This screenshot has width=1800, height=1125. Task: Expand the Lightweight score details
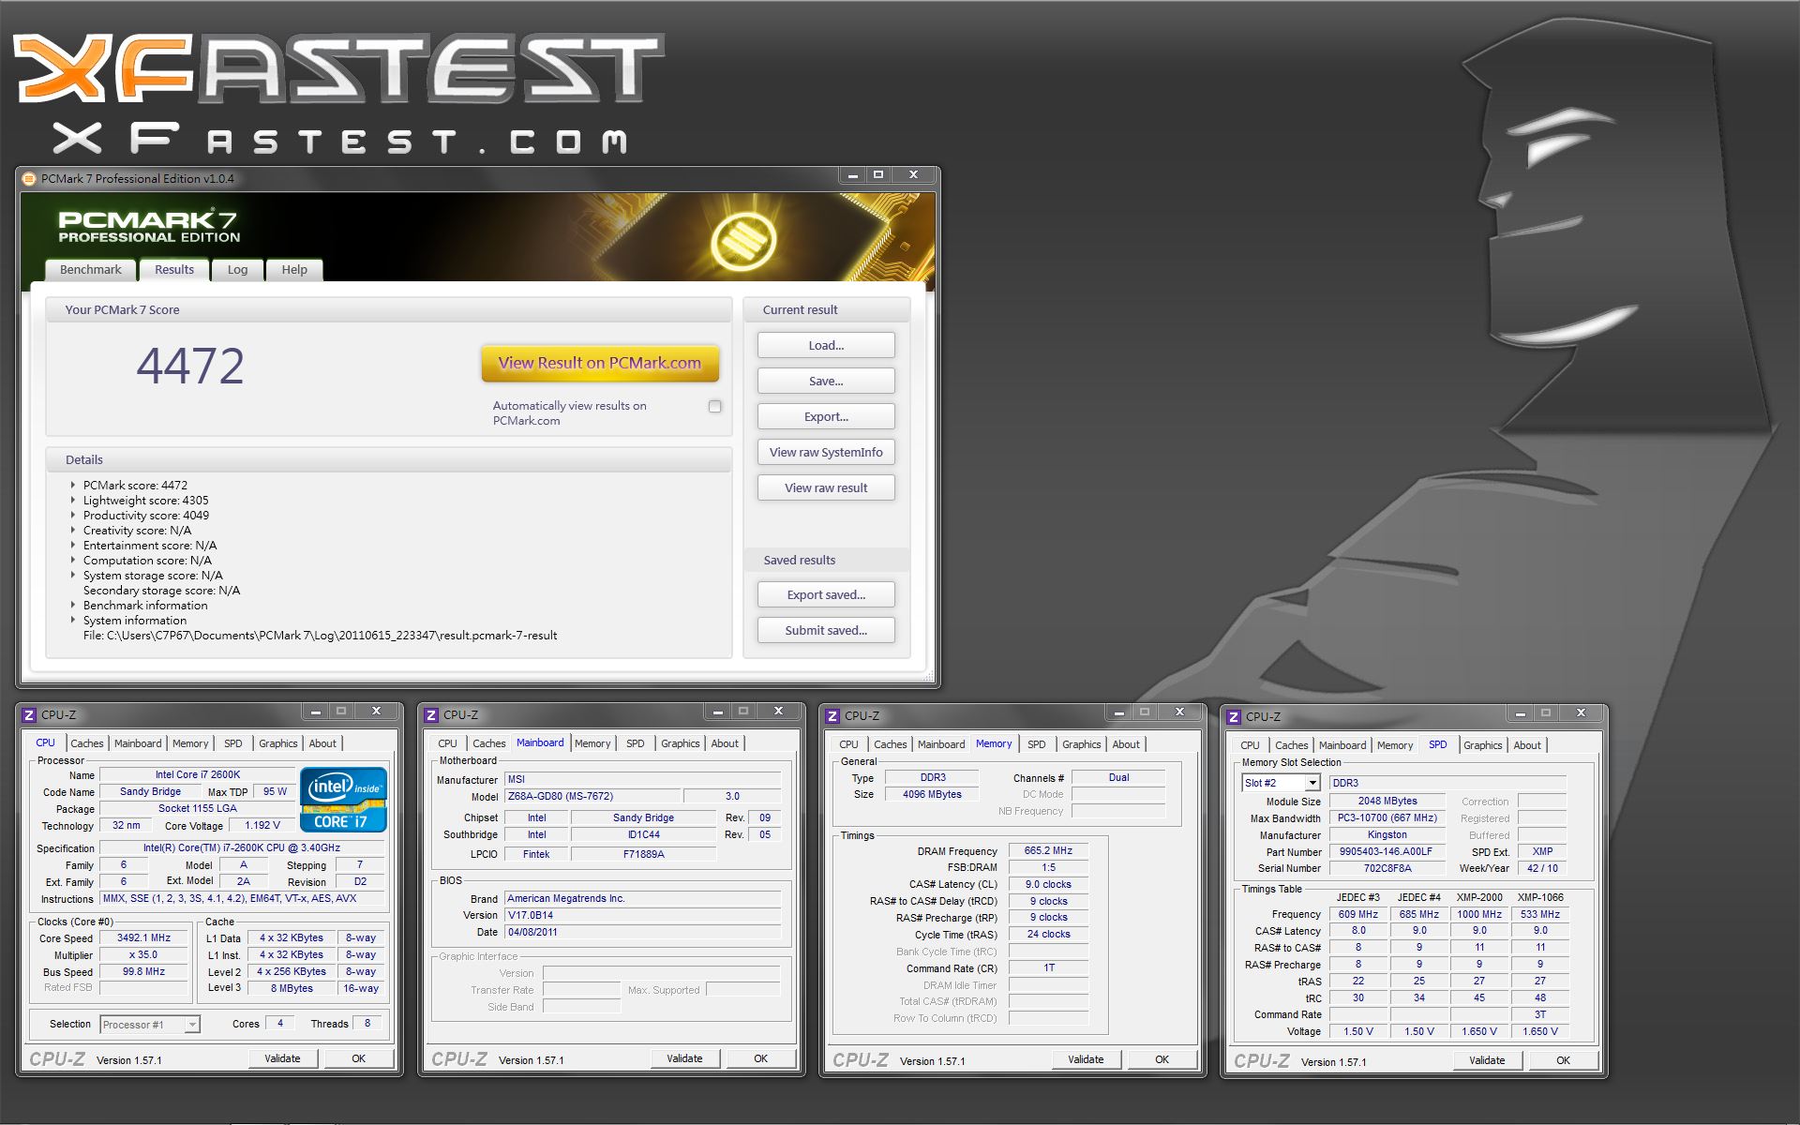[x=73, y=501]
